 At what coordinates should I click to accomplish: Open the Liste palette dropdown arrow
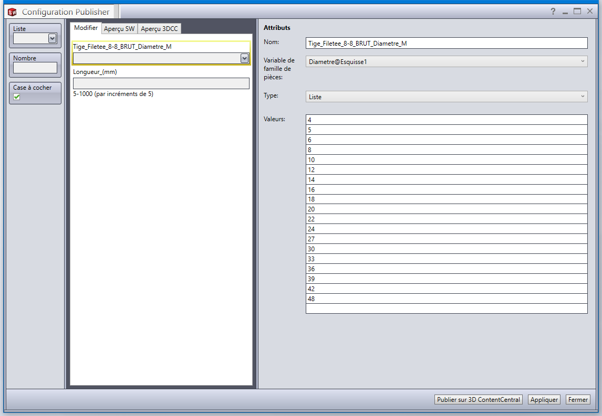[x=52, y=38]
